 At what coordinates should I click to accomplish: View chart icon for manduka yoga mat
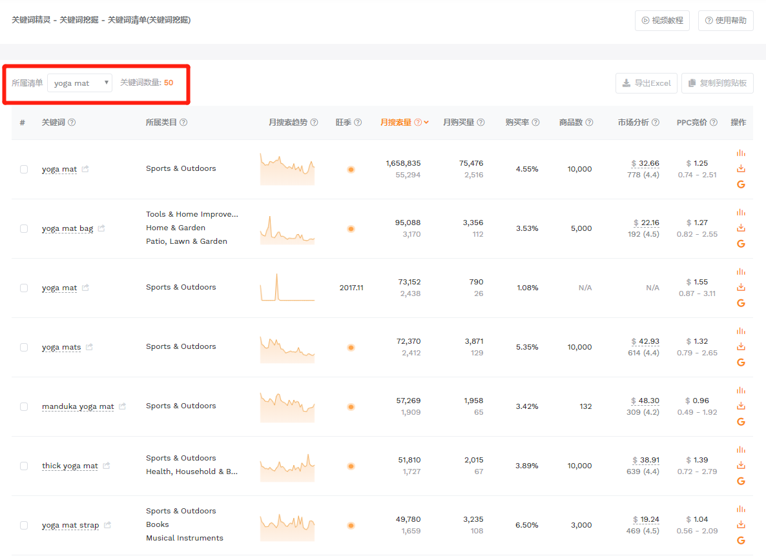point(741,390)
